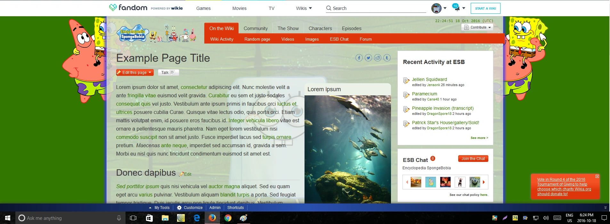Click the edit icon beside Paramecium
Screen dimensions: 610x224
[406, 95]
